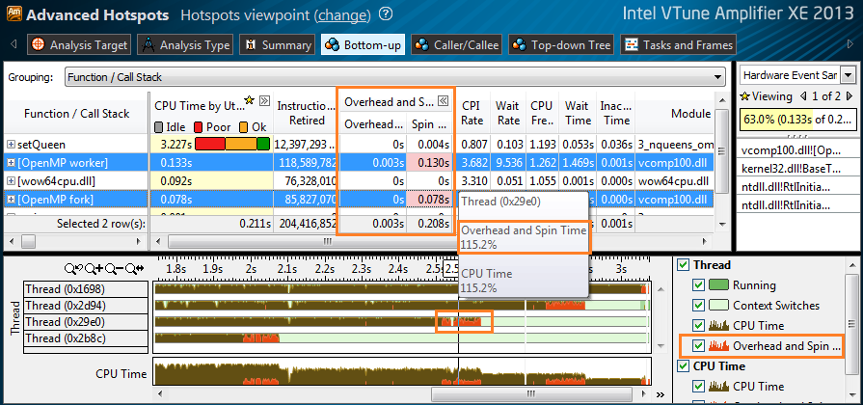Click the brown CPU Time legend icon
863x405 pixels.
pyautogui.click(x=718, y=326)
